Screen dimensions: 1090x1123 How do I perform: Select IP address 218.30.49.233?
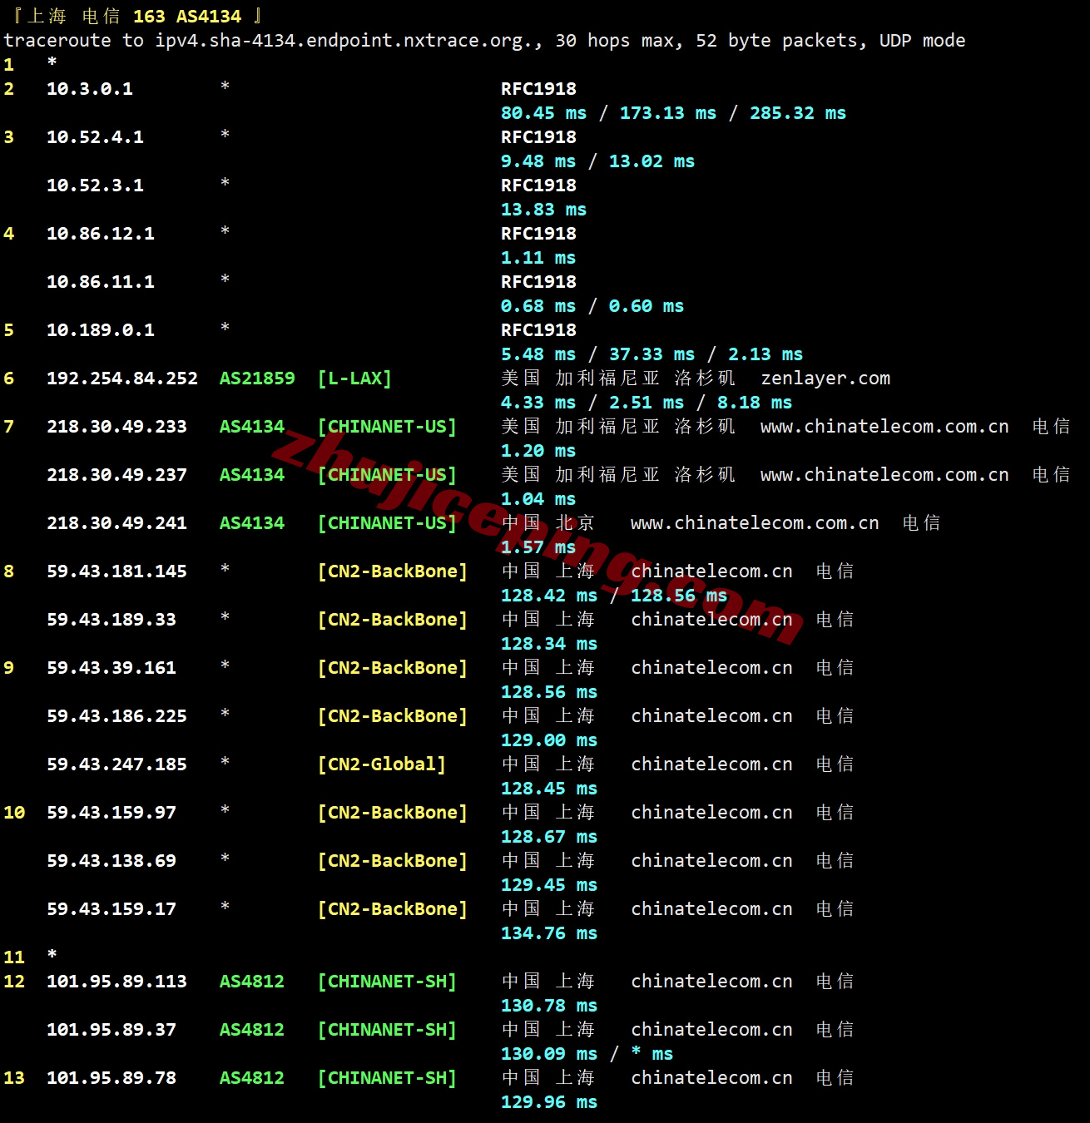(x=116, y=427)
